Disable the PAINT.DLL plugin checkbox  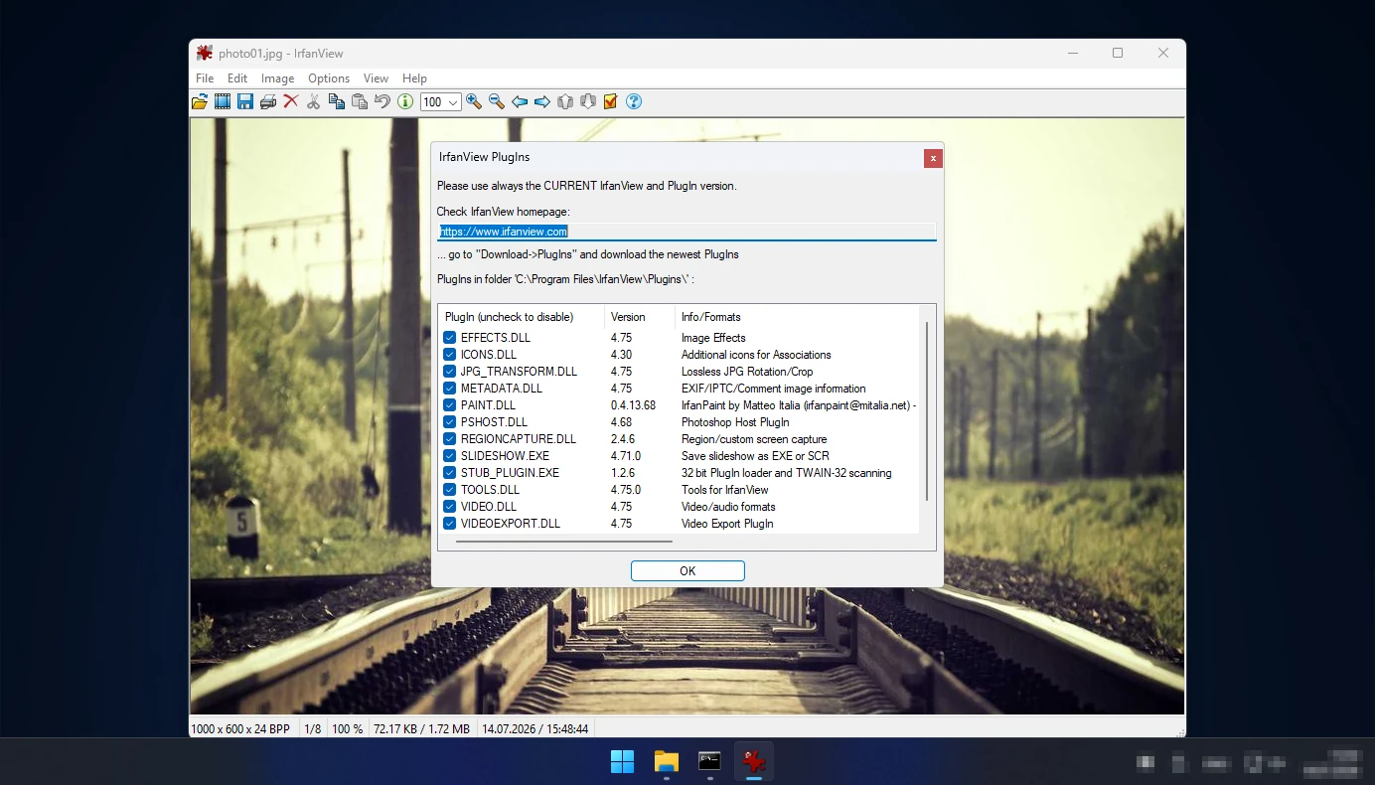450,405
